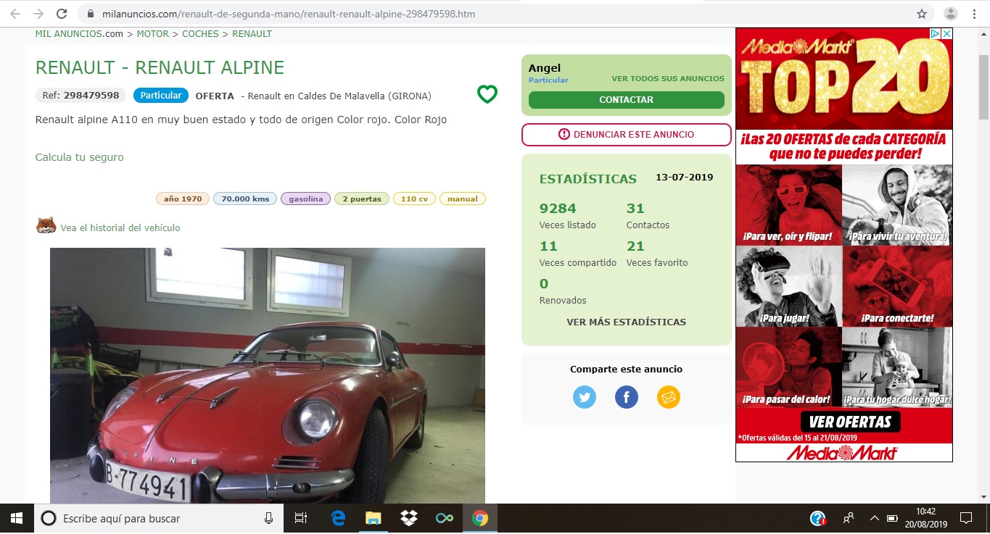Screen dimensions: 990x534
Task: Open the Windows Start menu
Action: [16, 518]
